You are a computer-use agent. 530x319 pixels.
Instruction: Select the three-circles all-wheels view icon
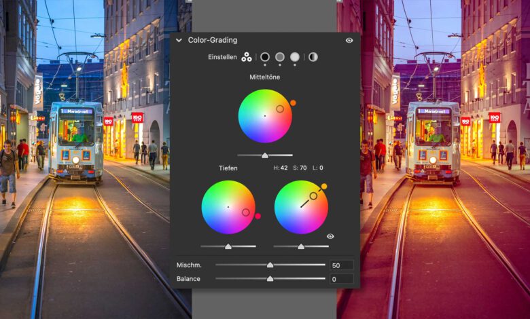pyautogui.click(x=247, y=57)
